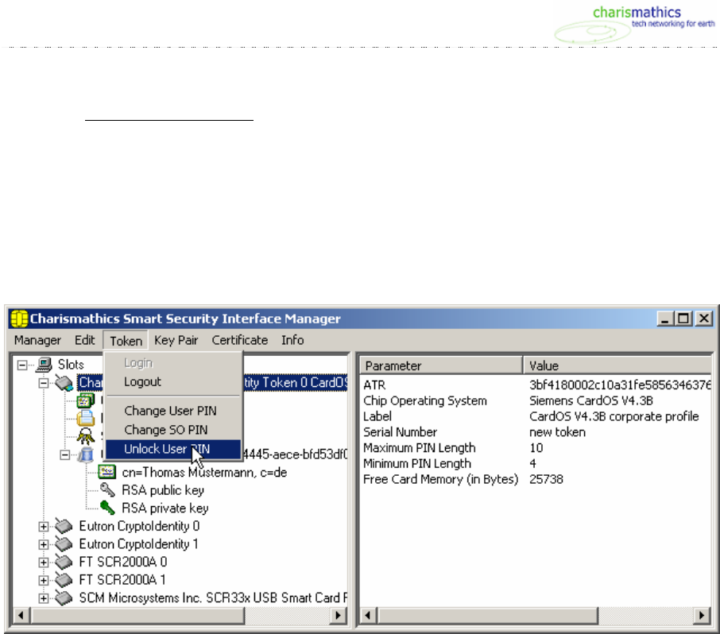Viewport: 720px width, 634px height.
Task: Click the tree pane's left scroll arrow
Action: point(21,615)
